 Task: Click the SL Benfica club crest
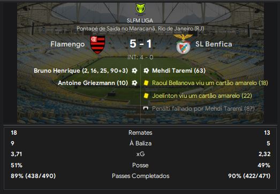[183, 44]
